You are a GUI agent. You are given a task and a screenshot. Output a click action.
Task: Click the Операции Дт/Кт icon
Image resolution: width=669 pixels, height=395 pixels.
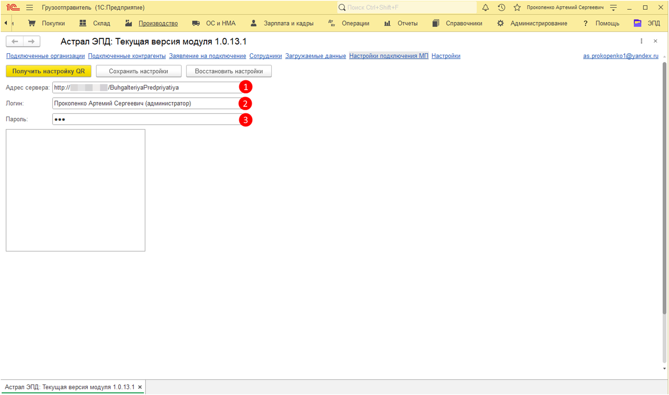coord(332,23)
